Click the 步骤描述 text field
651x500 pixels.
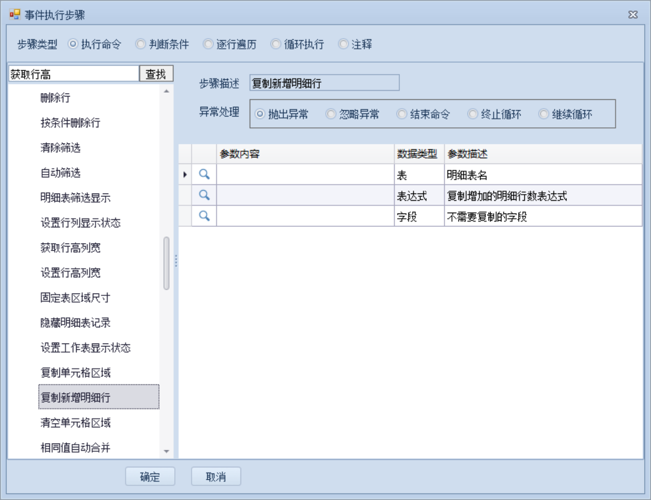[x=324, y=83]
